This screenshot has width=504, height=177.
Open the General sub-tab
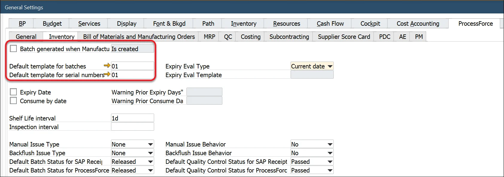(26, 36)
